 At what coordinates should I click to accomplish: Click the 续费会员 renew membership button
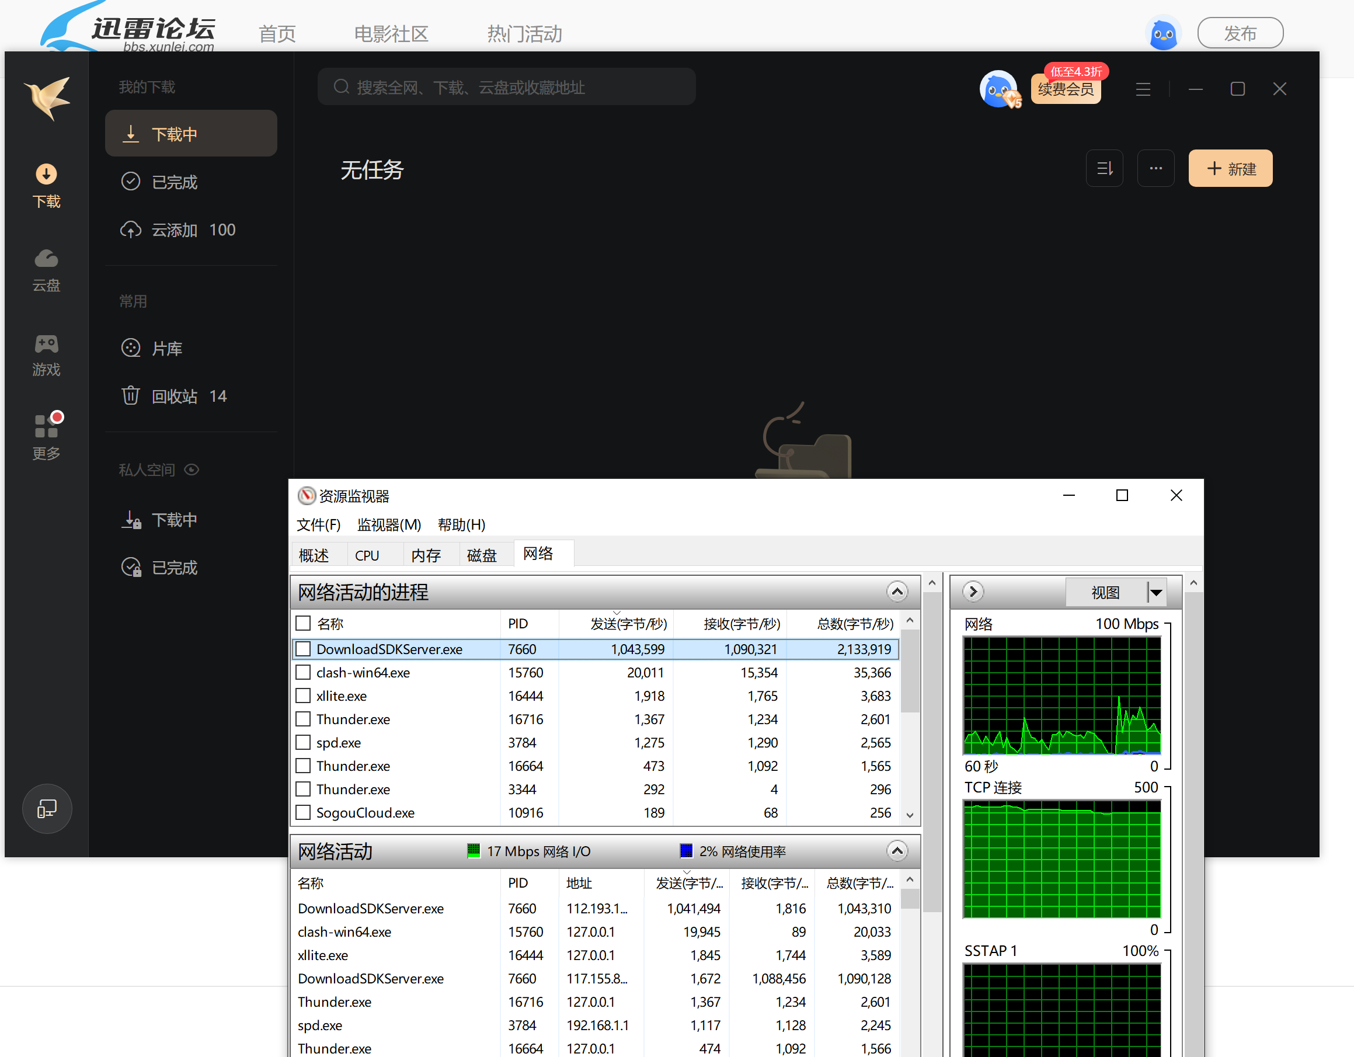(1065, 89)
